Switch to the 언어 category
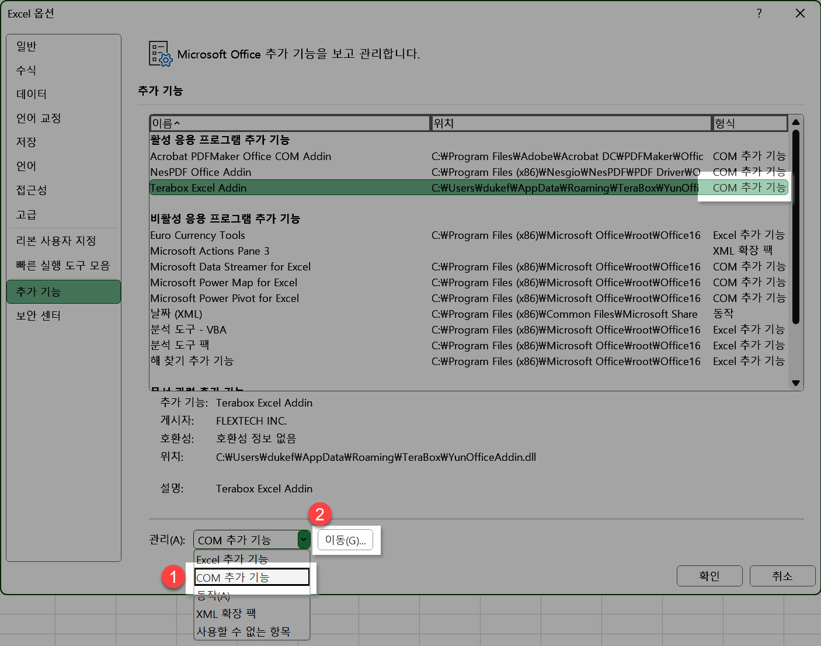The width and height of the screenshot is (821, 646). pos(64,166)
